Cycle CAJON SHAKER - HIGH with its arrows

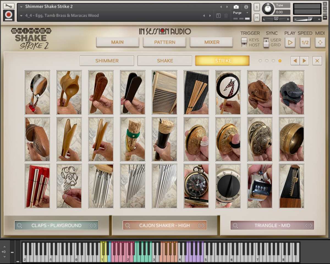click(201, 225)
